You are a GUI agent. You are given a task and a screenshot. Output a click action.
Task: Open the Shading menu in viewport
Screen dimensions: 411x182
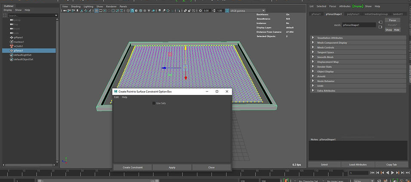point(76,6)
